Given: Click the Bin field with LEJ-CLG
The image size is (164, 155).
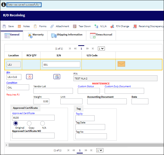Looking at the screenshot, I should tap(14, 77).
